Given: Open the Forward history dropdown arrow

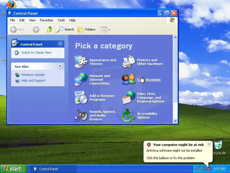Looking at the screenshot, I should pyautogui.click(x=43, y=29).
